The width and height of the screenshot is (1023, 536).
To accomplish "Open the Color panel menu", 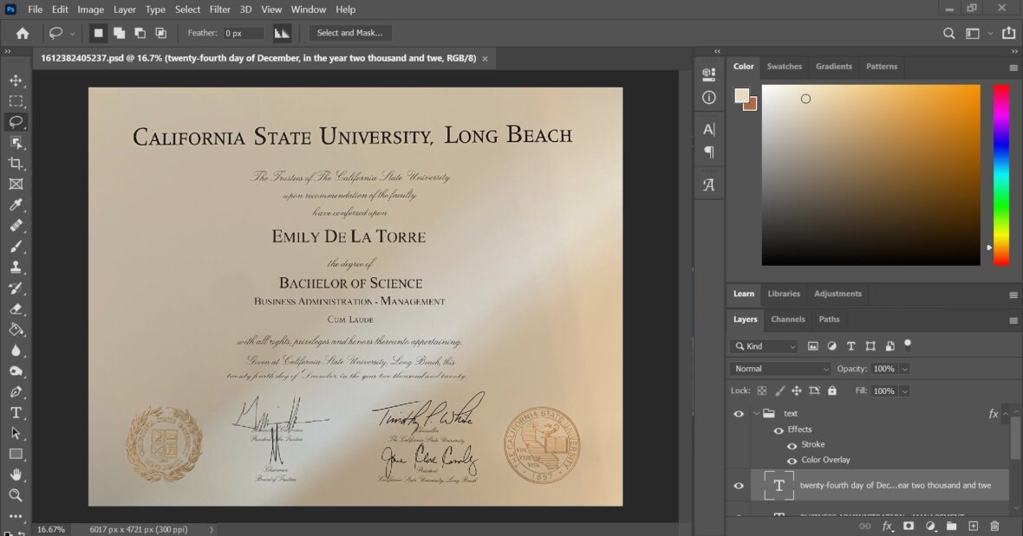I will (x=1013, y=68).
